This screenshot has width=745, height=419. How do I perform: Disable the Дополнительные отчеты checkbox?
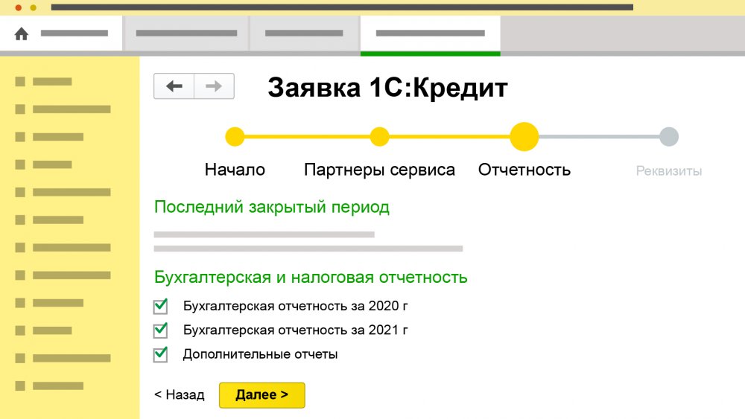point(160,354)
